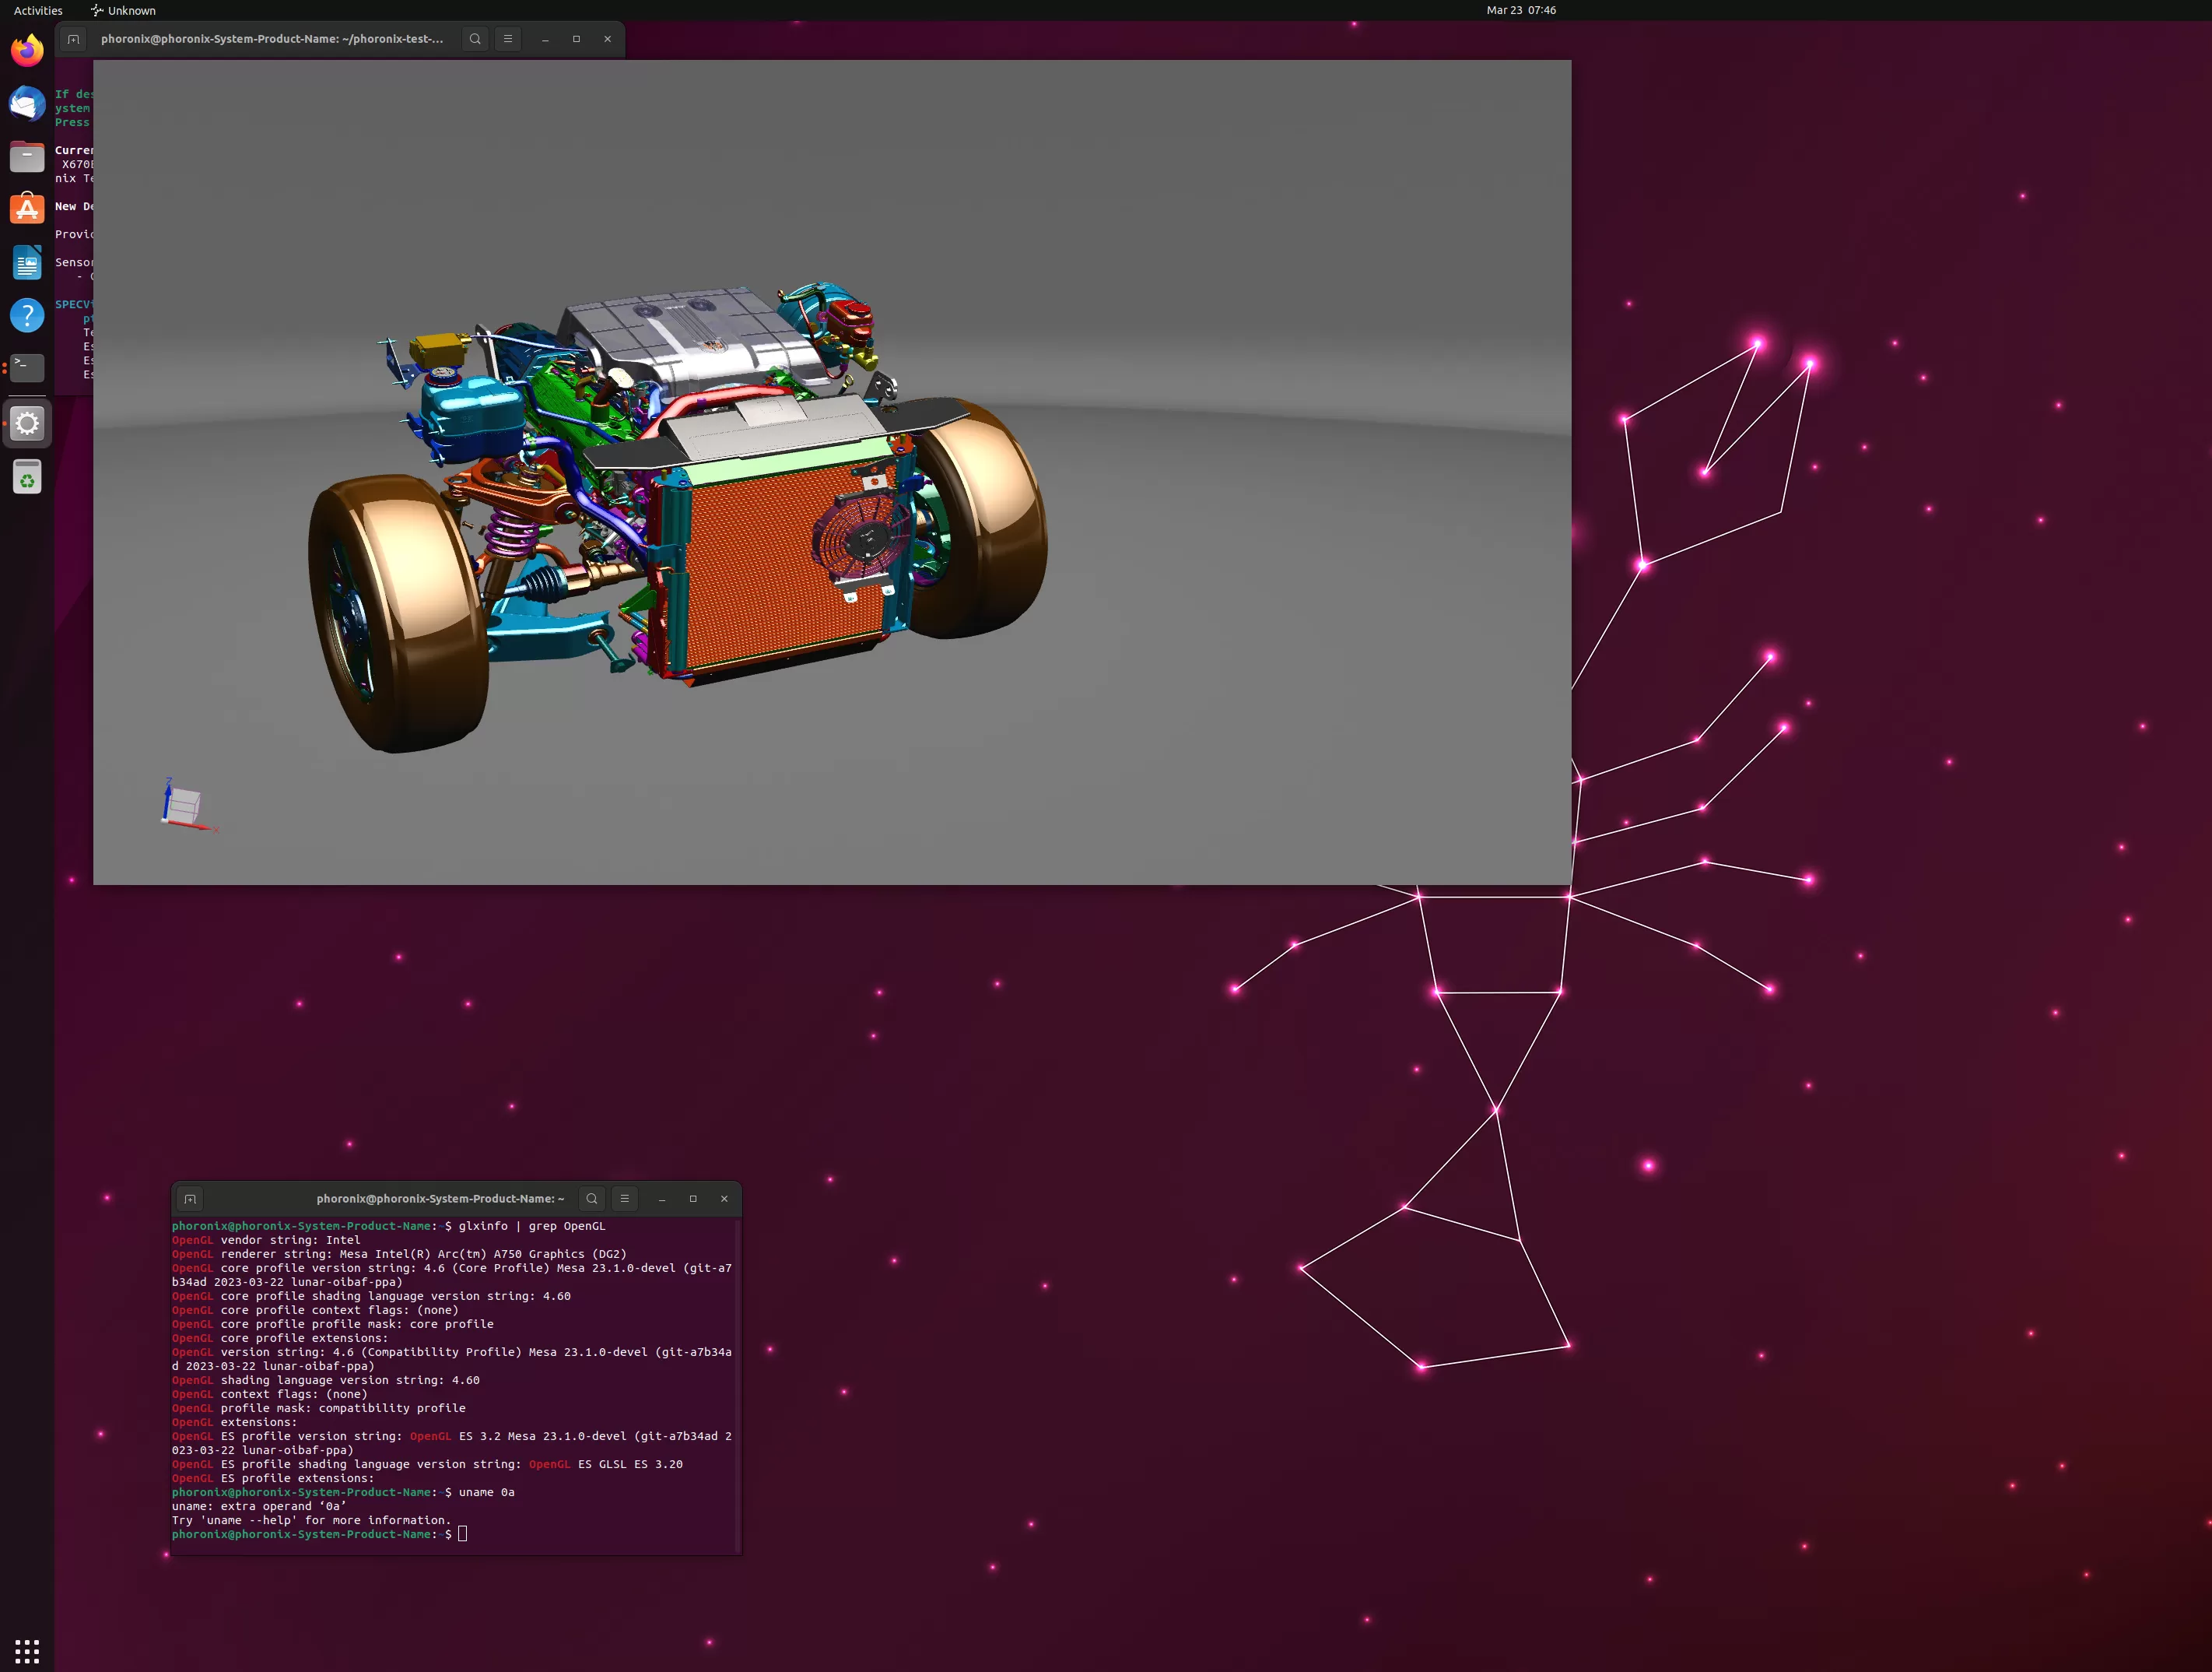Open the Trash in the dock
Image resolution: width=2212 pixels, height=1672 pixels.
click(x=27, y=477)
